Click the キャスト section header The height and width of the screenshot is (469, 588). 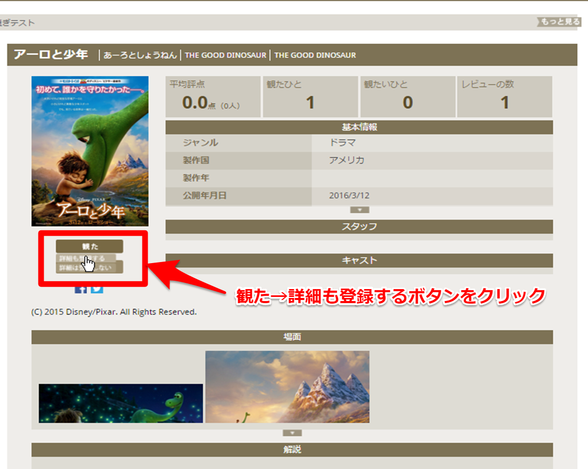pyautogui.click(x=359, y=260)
